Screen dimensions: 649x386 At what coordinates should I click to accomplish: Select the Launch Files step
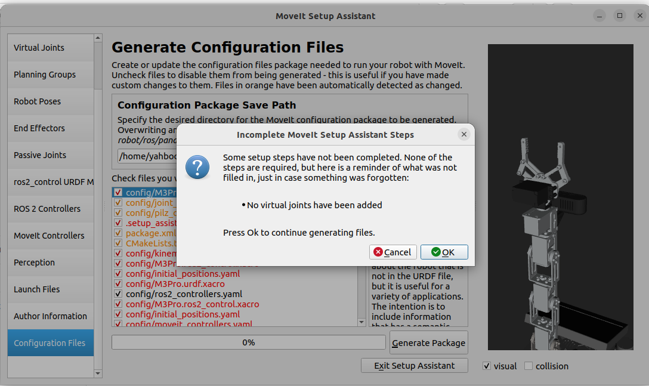click(x=51, y=289)
